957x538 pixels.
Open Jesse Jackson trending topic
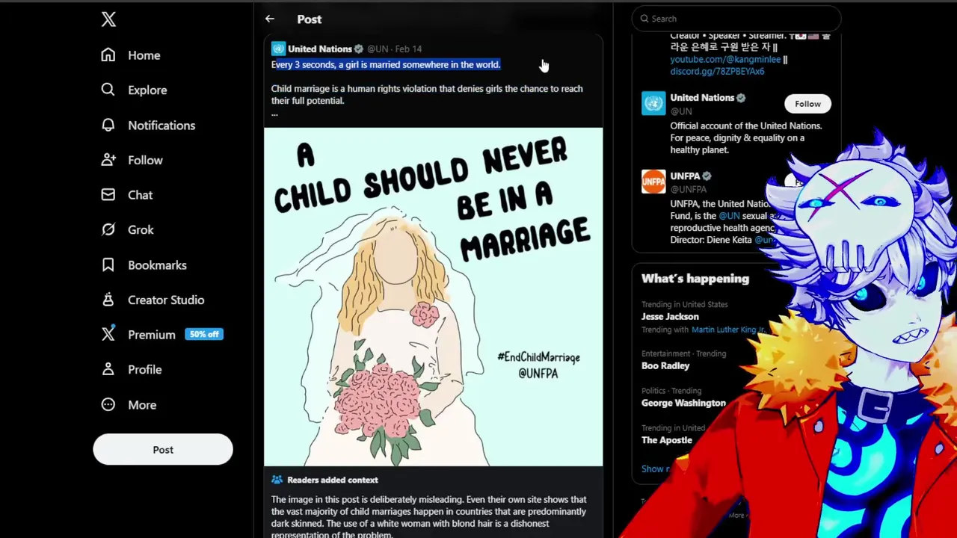(x=670, y=316)
